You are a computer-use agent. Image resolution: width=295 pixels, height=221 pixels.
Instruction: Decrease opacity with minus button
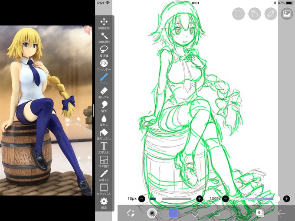(226, 198)
